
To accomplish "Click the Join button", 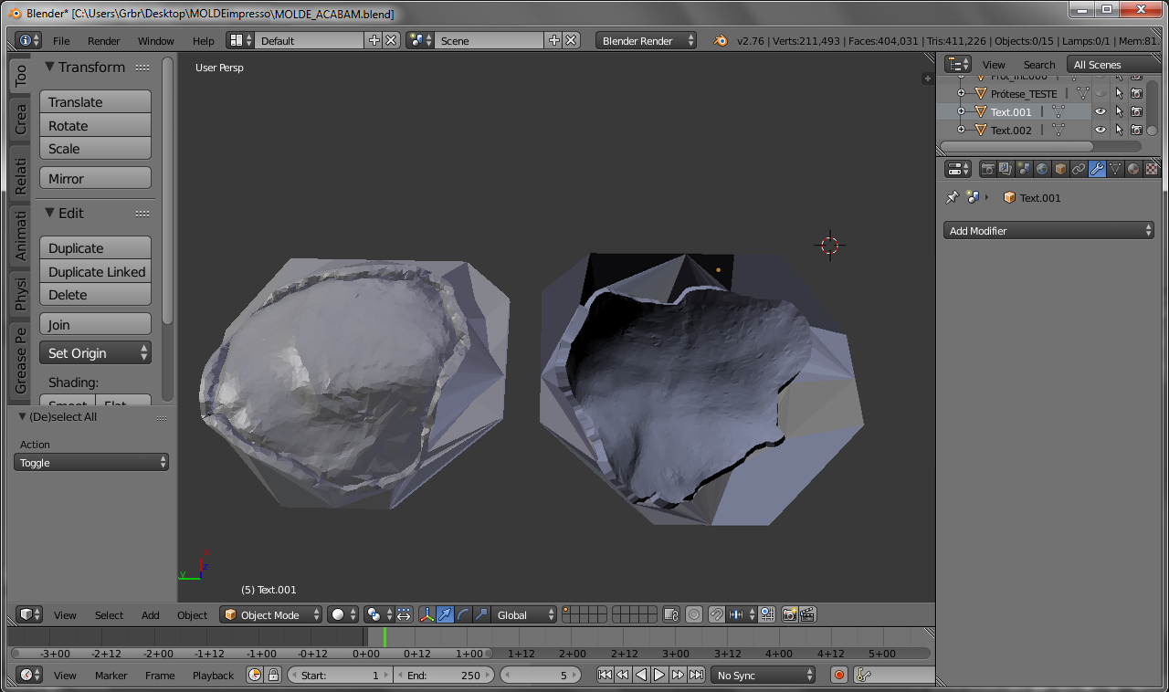I will (95, 325).
